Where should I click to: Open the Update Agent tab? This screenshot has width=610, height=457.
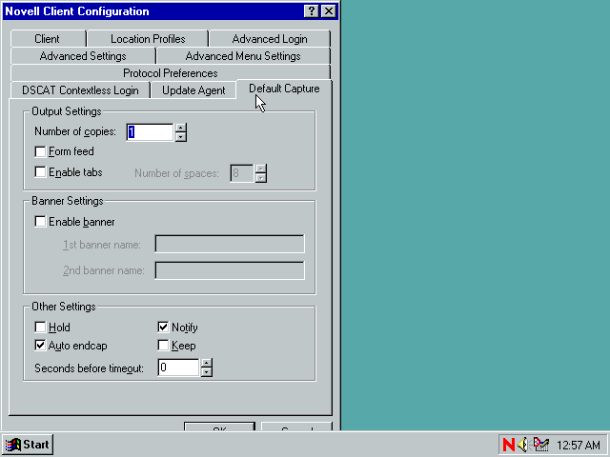pyautogui.click(x=193, y=90)
